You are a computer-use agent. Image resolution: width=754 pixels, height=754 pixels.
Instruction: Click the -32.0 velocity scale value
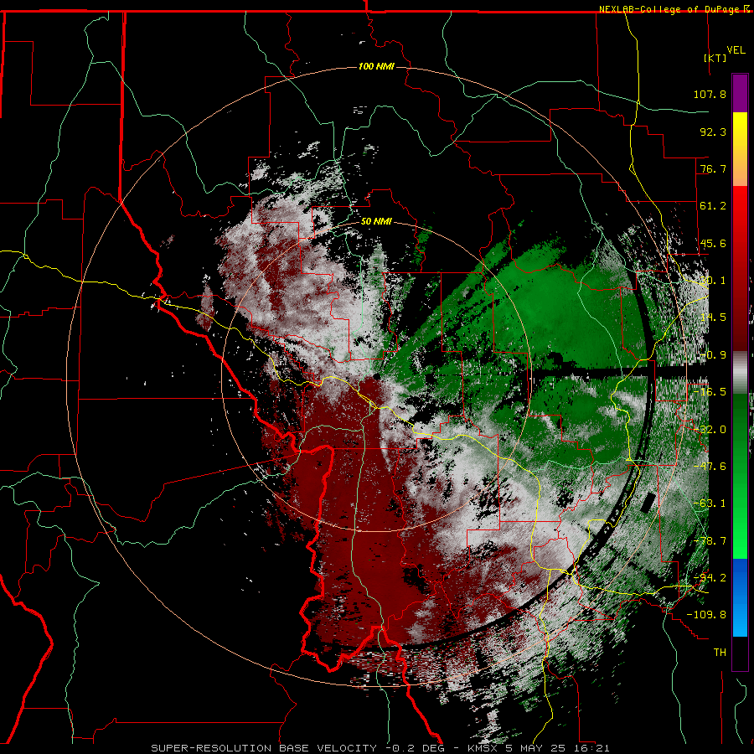click(x=710, y=430)
